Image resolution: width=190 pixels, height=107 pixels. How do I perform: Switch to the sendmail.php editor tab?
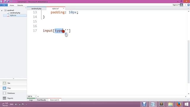[36, 9]
